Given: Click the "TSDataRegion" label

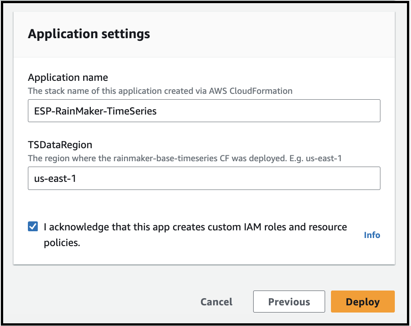Looking at the screenshot, I should click(60, 145).
